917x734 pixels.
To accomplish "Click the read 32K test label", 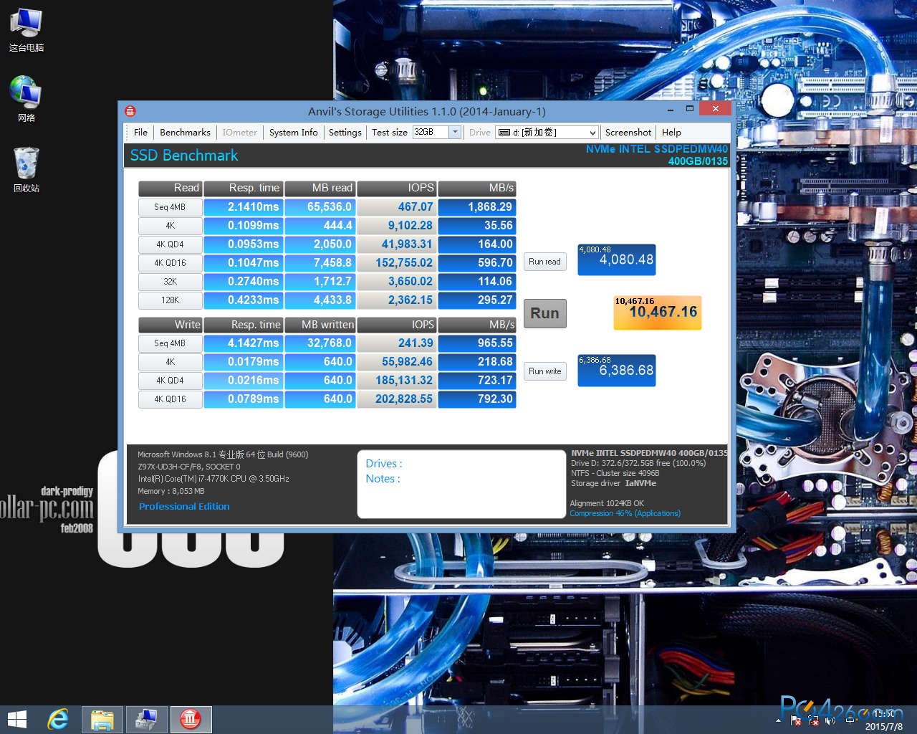I will pyautogui.click(x=170, y=282).
